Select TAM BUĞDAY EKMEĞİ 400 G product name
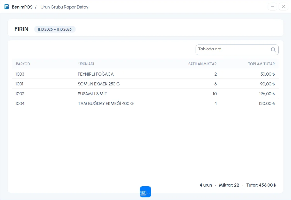Image resolution: width=291 pixels, height=200 pixels. pos(106,103)
